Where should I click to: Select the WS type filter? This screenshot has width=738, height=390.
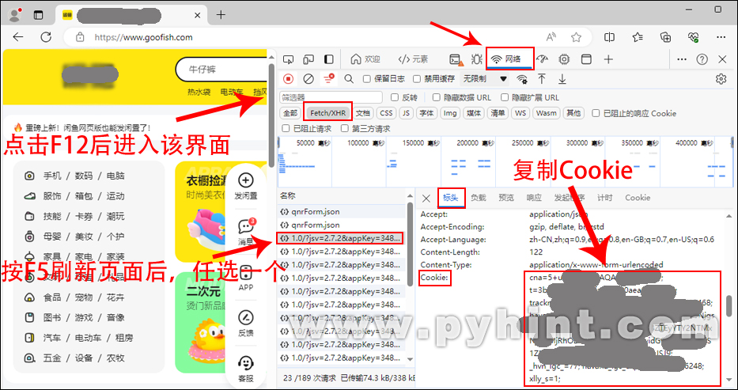coord(520,113)
